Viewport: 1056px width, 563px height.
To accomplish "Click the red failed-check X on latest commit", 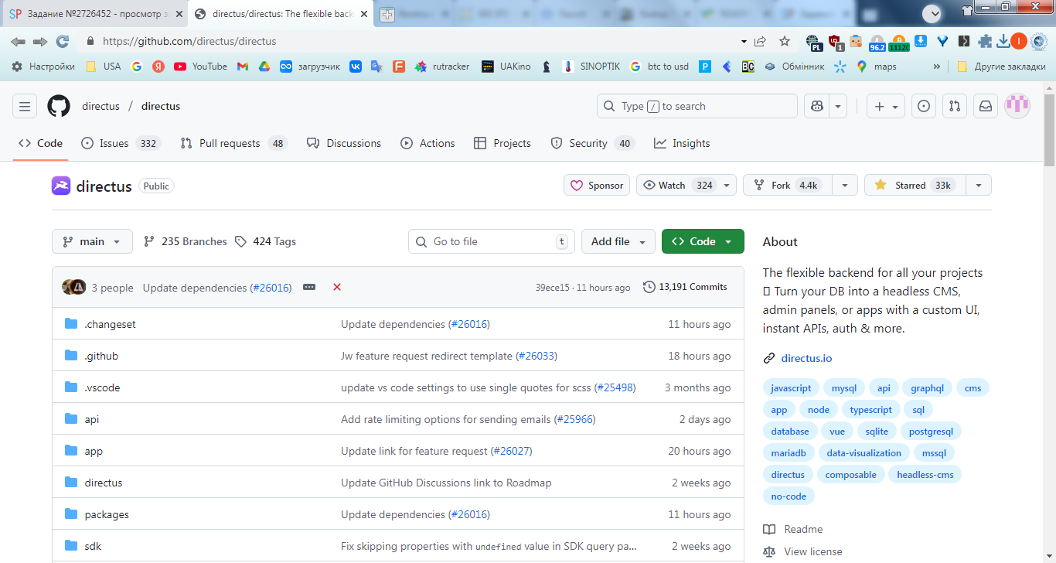I will tap(337, 287).
